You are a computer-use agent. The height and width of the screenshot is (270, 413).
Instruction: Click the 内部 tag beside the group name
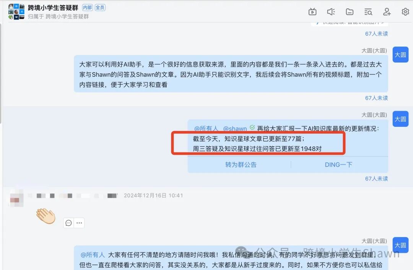pos(87,7)
